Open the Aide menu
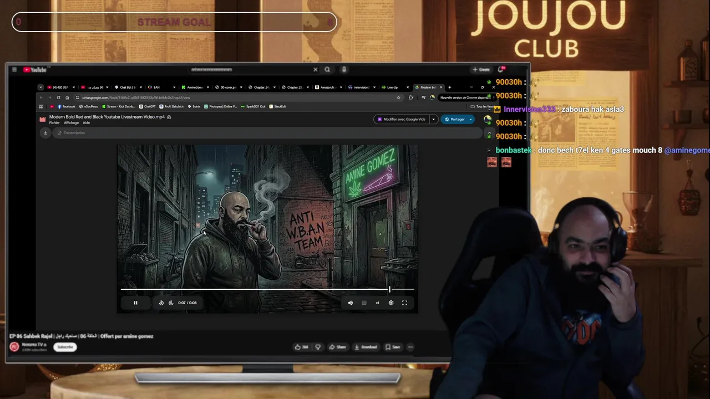 86,122
